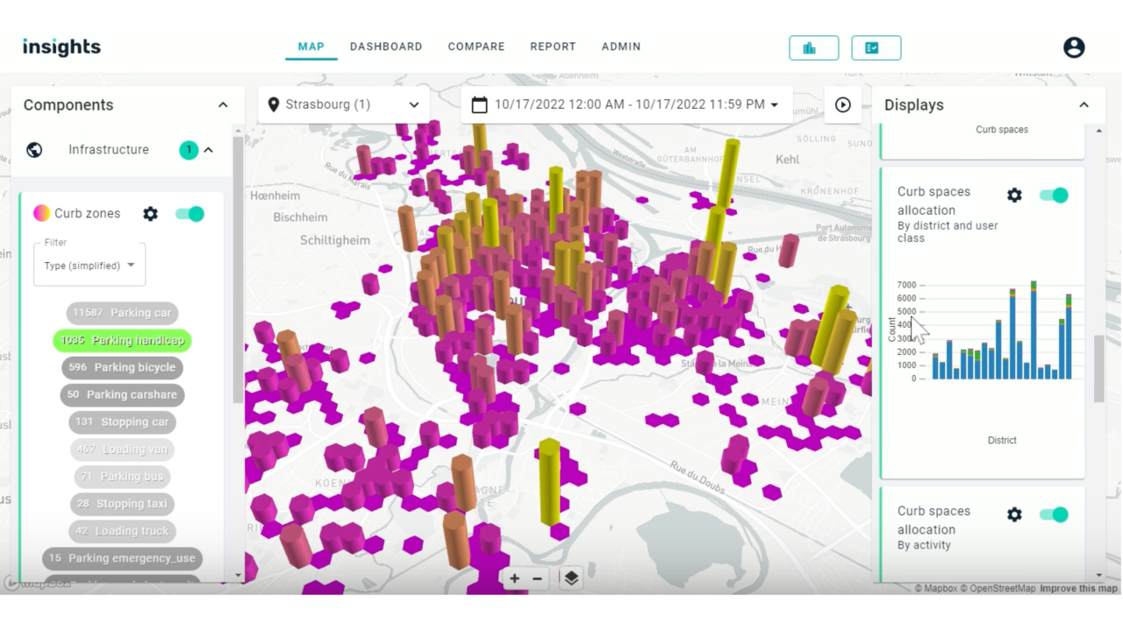
Task: Toggle Curb spaces allocation by district display
Action: click(x=1054, y=195)
